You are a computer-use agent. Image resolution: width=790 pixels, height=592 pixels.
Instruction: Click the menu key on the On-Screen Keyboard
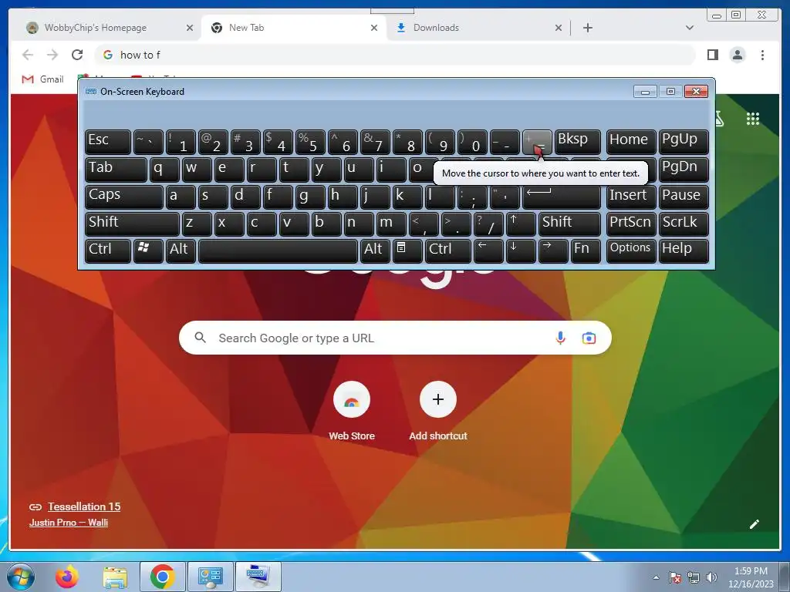pos(407,251)
